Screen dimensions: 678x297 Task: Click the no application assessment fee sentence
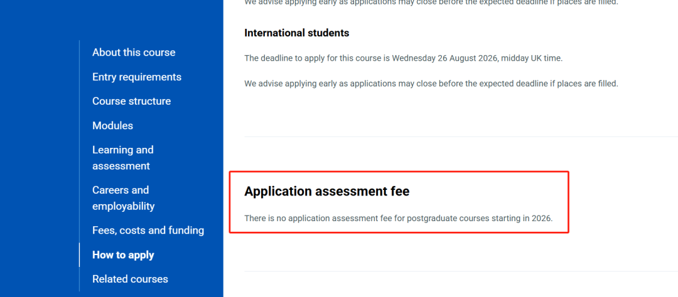point(398,219)
